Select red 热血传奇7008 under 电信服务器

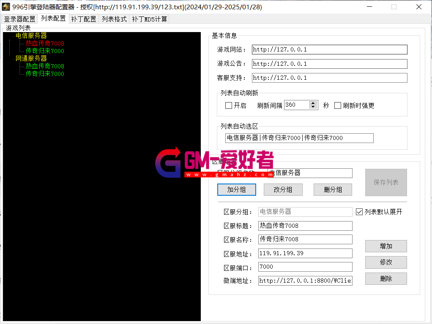tap(45, 43)
